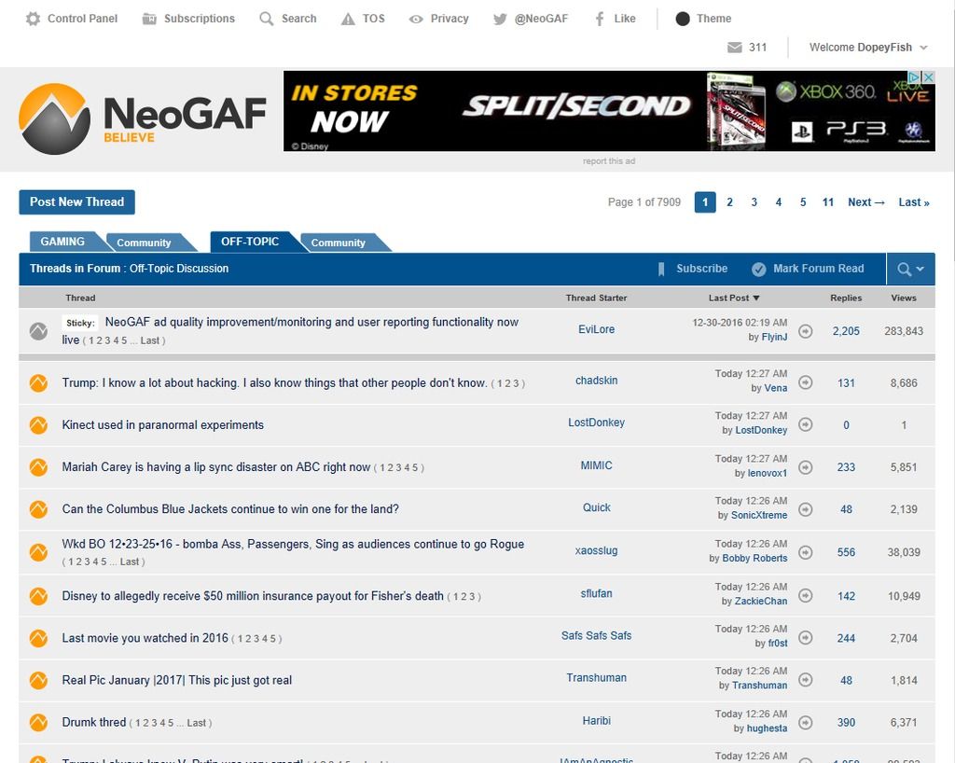This screenshot has height=763, width=955.
Task: Open thread starter chadskin profile
Action: tap(596, 381)
